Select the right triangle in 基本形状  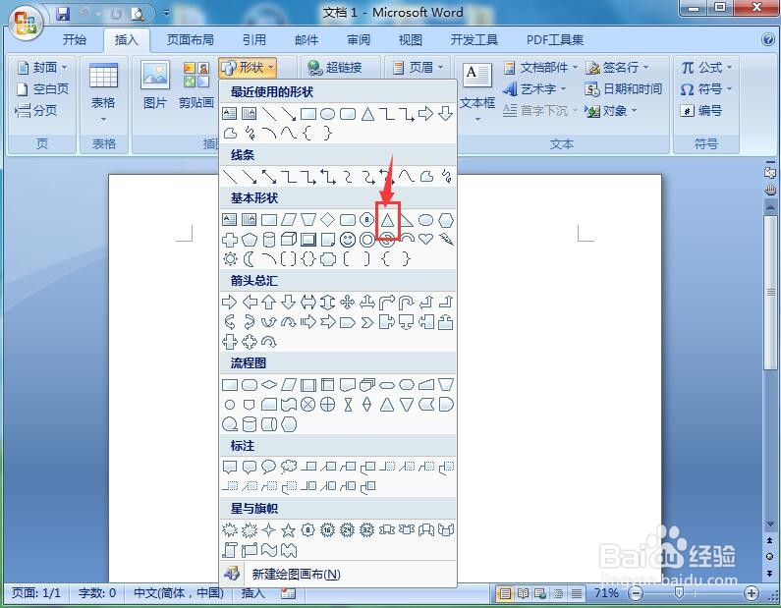[x=407, y=220]
